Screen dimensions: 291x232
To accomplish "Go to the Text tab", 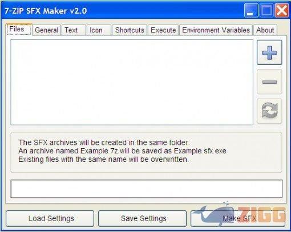I will click(x=74, y=30).
